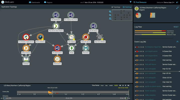Expand the region panel with the arrow icon

pyautogui.click(x=177, y=8)
